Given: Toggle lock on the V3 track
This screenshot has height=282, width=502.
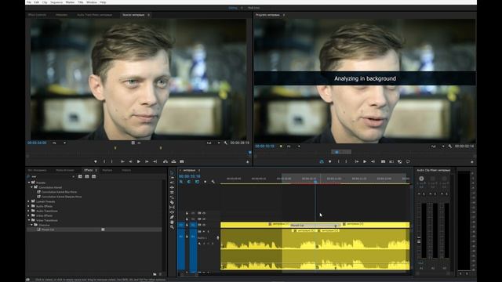Looking at the screenshot, I should pyautogui.click(x=187, y=213).
